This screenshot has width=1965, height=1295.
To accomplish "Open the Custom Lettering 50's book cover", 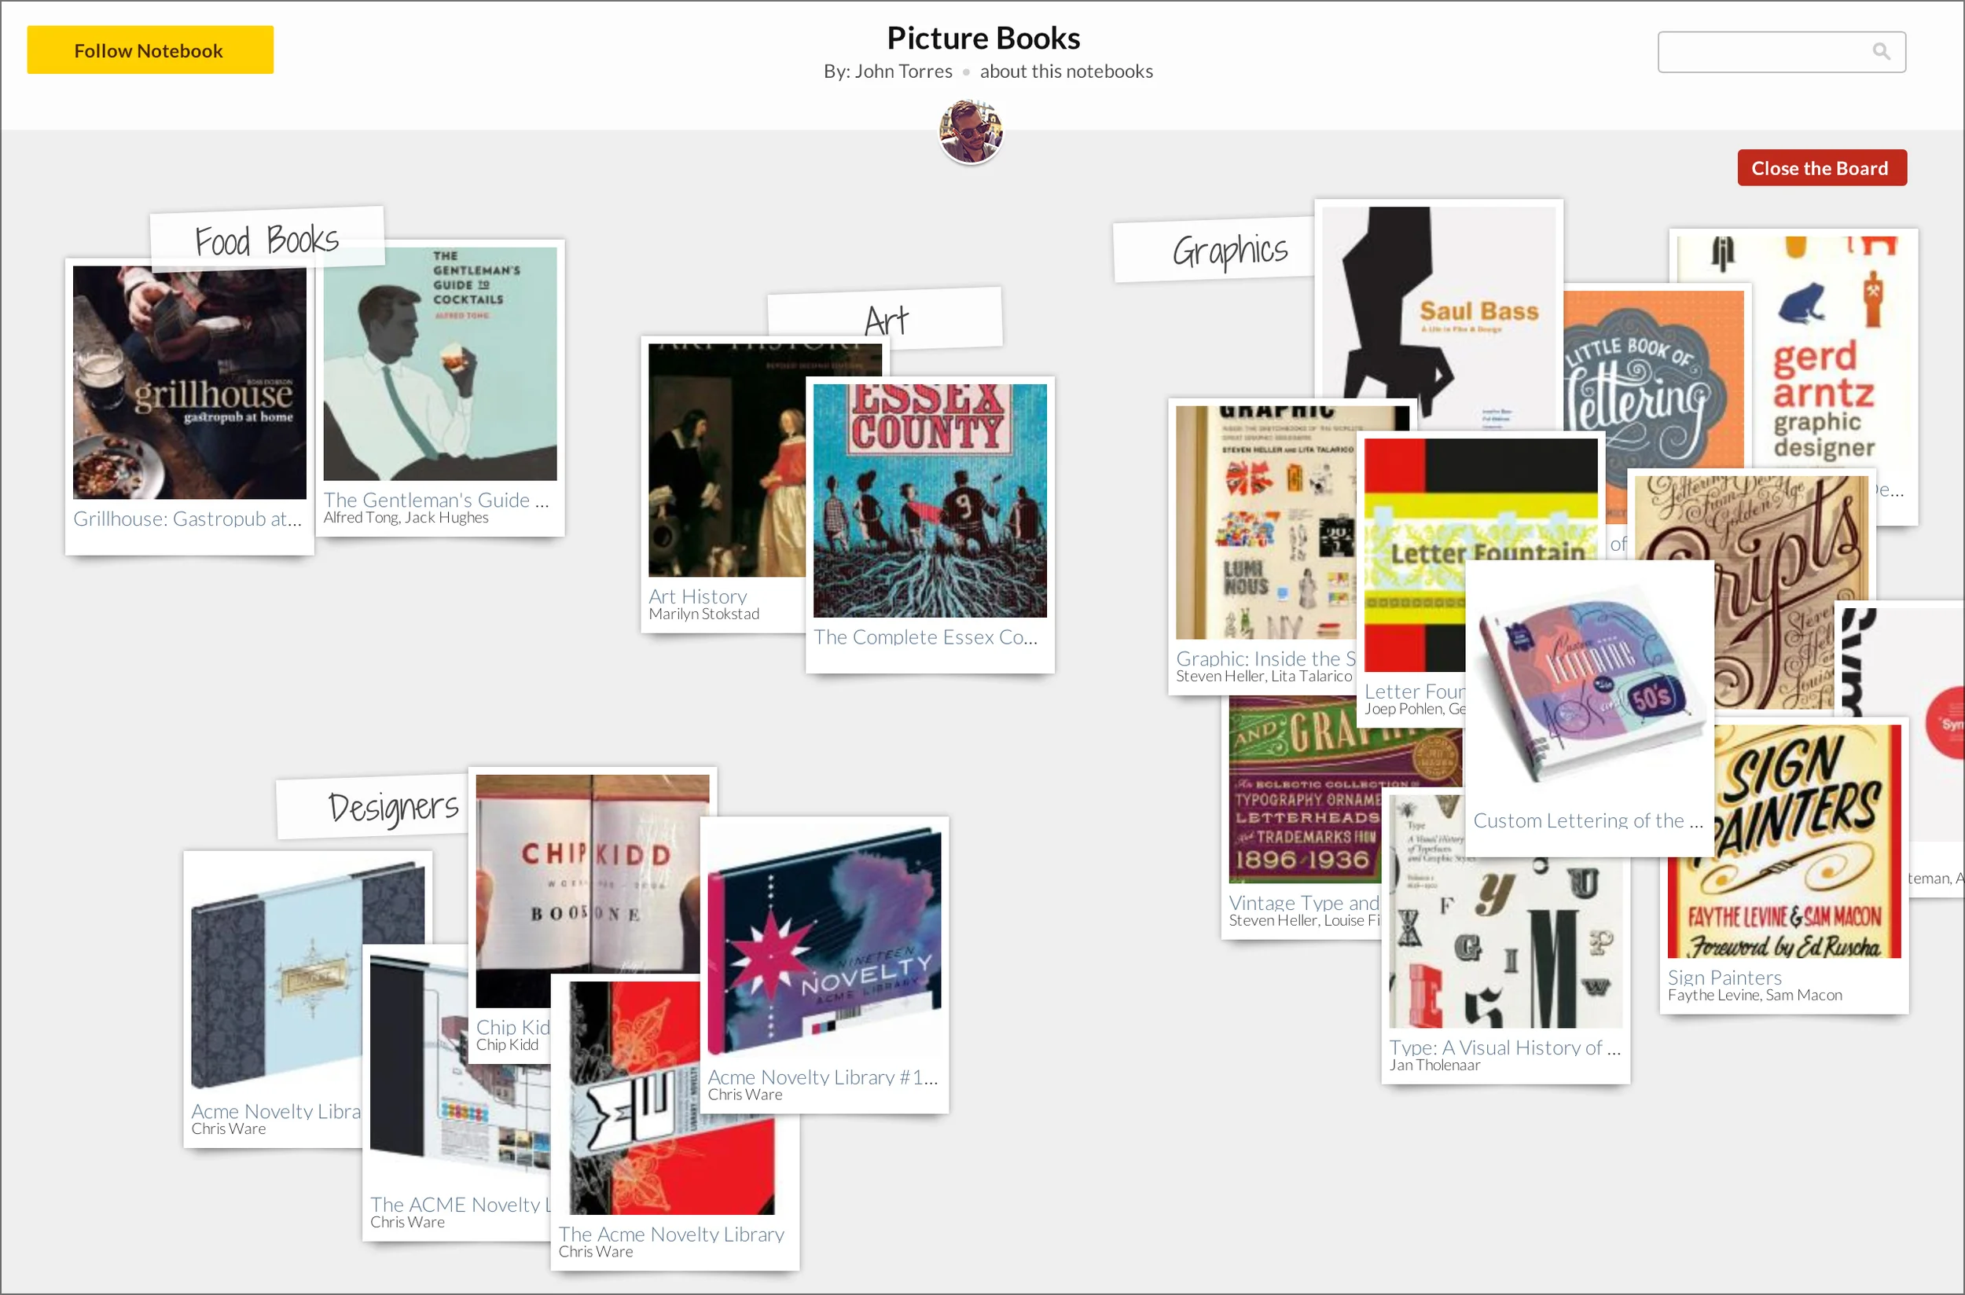I will (1589, 684).
